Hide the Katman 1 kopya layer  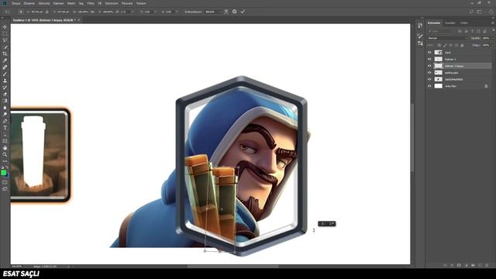429,66
